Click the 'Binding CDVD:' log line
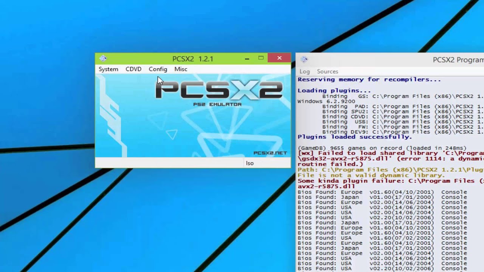 403,117
